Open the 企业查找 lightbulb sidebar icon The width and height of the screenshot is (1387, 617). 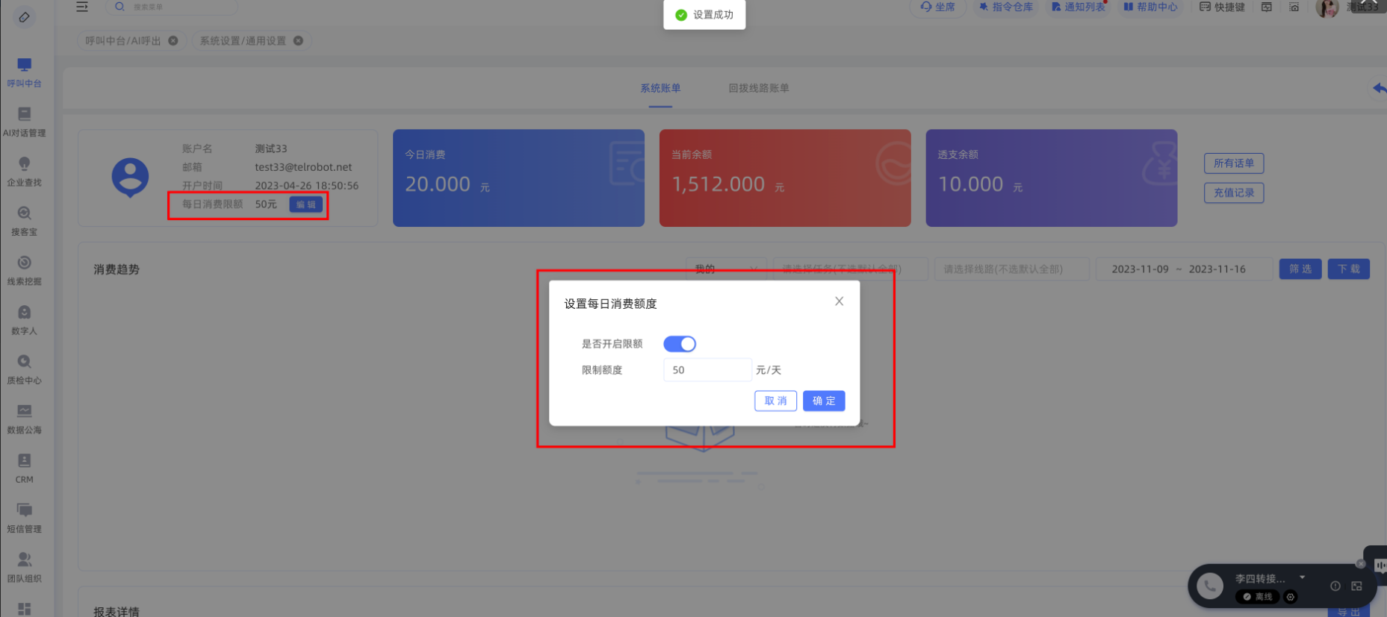pyautogui.click(x=25, y=164)
